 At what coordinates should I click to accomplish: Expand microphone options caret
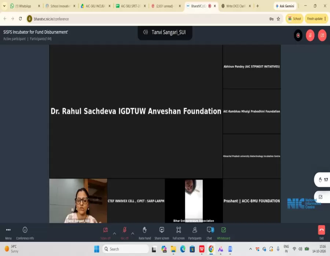coord(133,233)
